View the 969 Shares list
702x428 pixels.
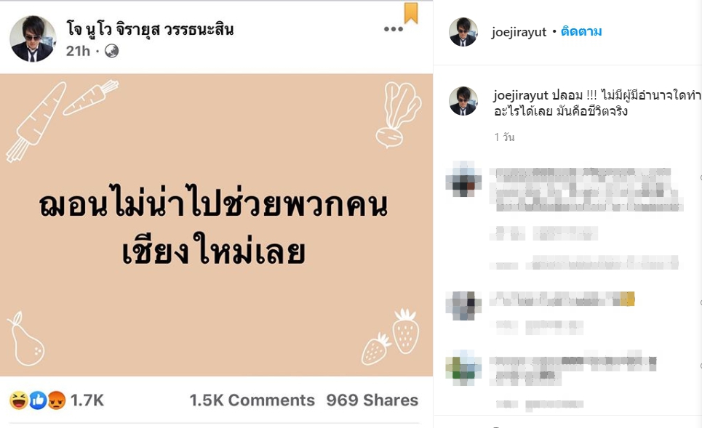(372, 400)
